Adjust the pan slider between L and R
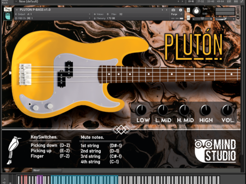246x184 pixels. click(x=203, y=19)
